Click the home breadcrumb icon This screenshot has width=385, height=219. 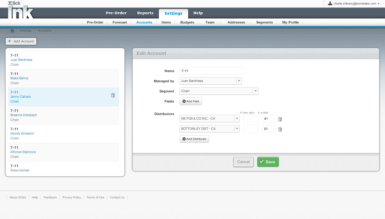pyautogui.click(x=12, y=31)
